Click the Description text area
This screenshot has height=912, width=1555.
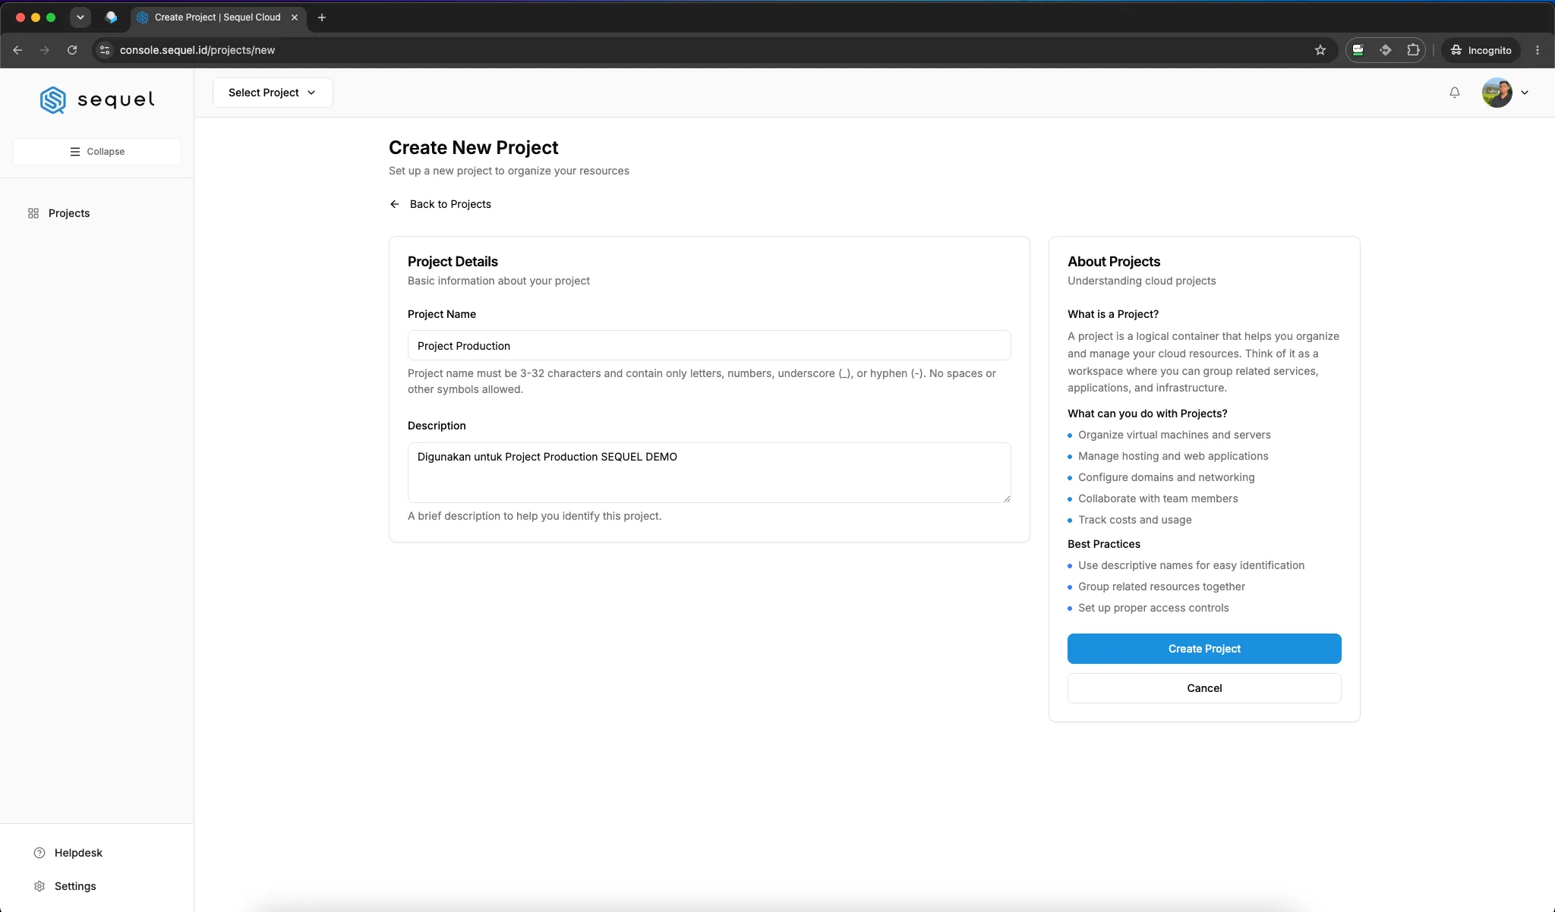tap(709, 473)
